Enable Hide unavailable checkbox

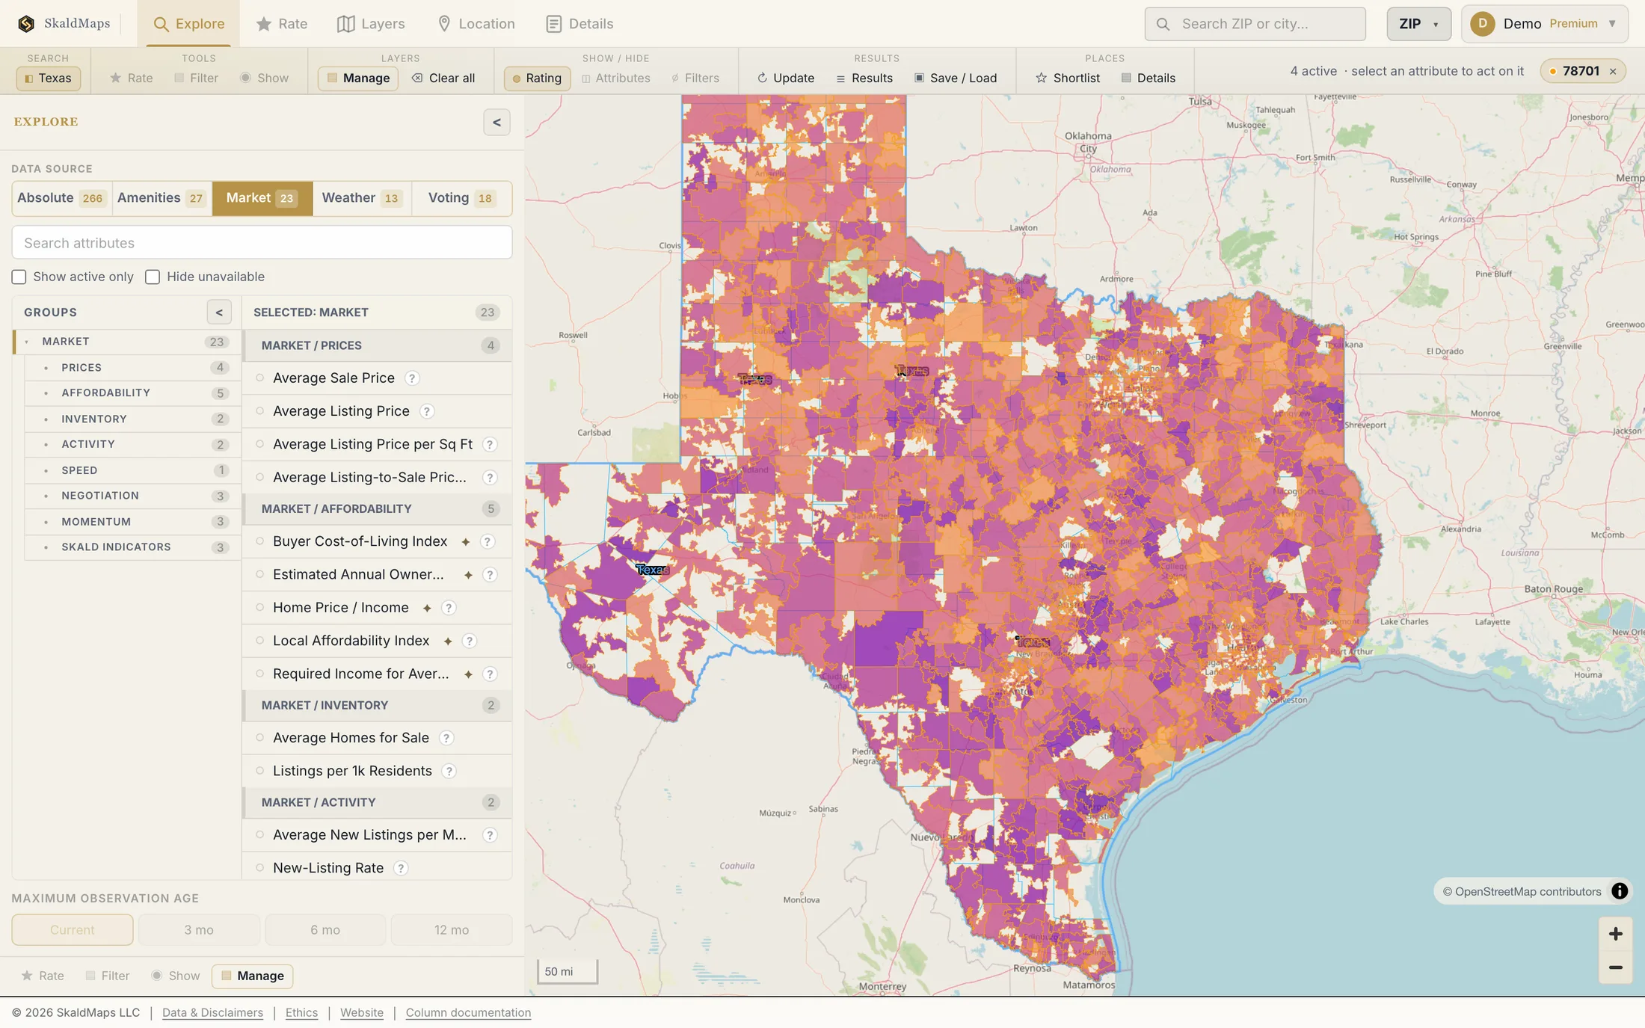(153, 277)
